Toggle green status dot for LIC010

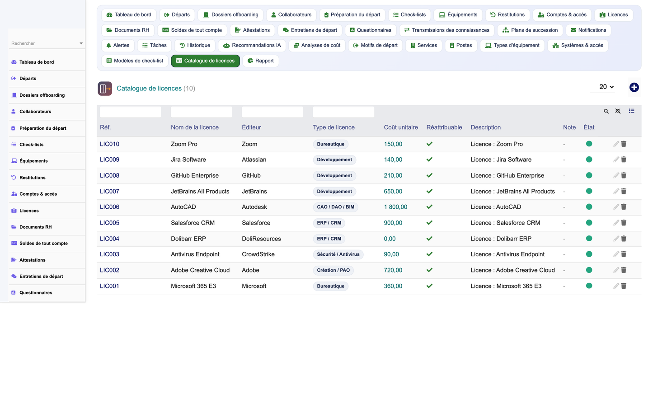coord(589,144)
